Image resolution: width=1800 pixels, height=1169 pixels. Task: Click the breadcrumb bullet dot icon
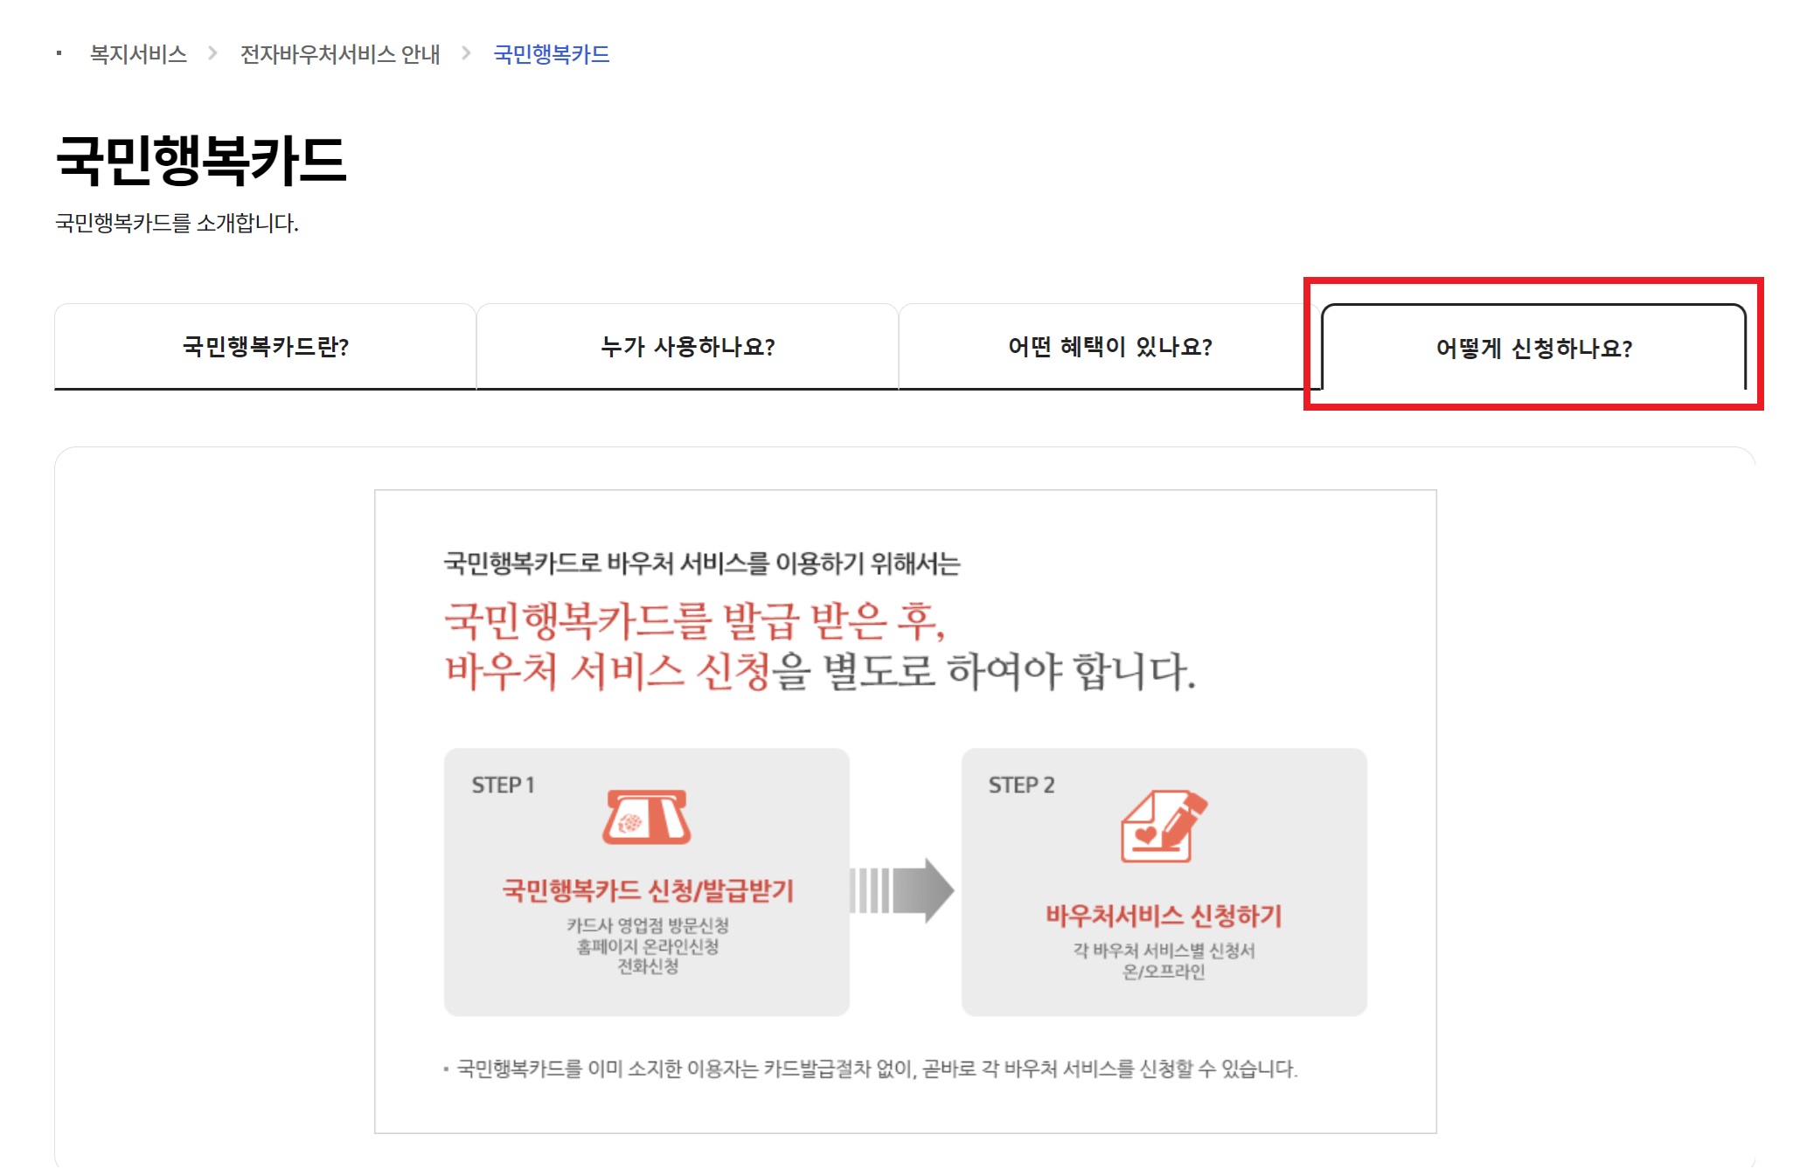click(x=59, y=54)
